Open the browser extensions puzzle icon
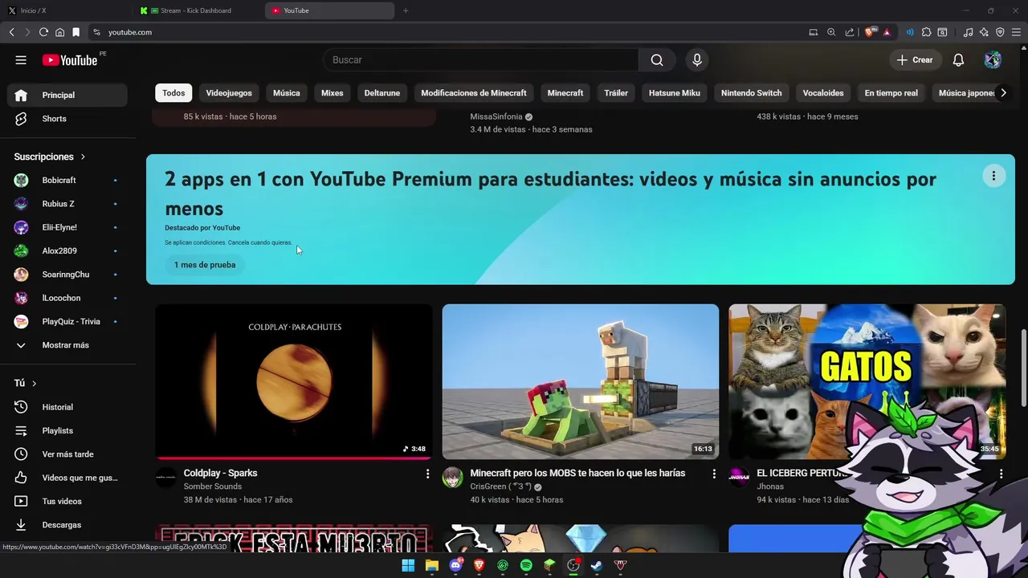The height and width of the screenshot is (578, 1028). coord(926,32)
